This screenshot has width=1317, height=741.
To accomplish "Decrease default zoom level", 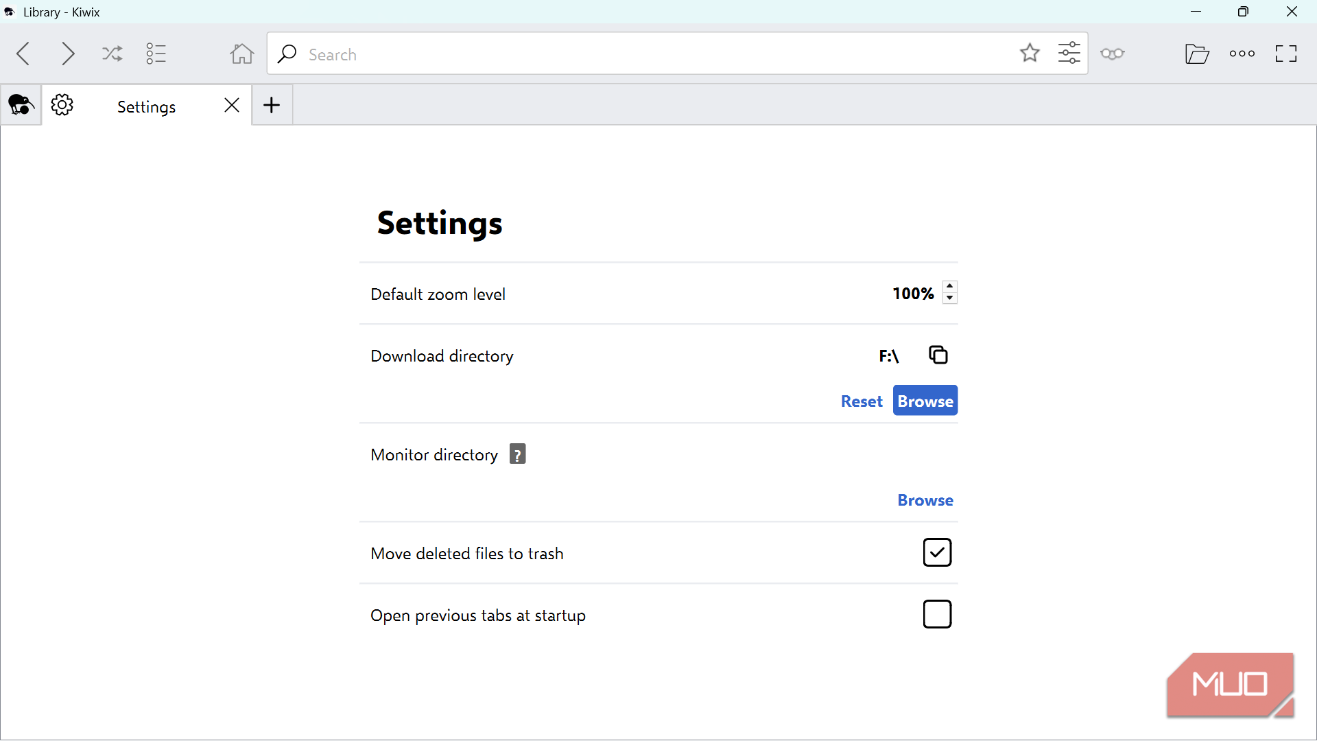I will tap(950, 298).
